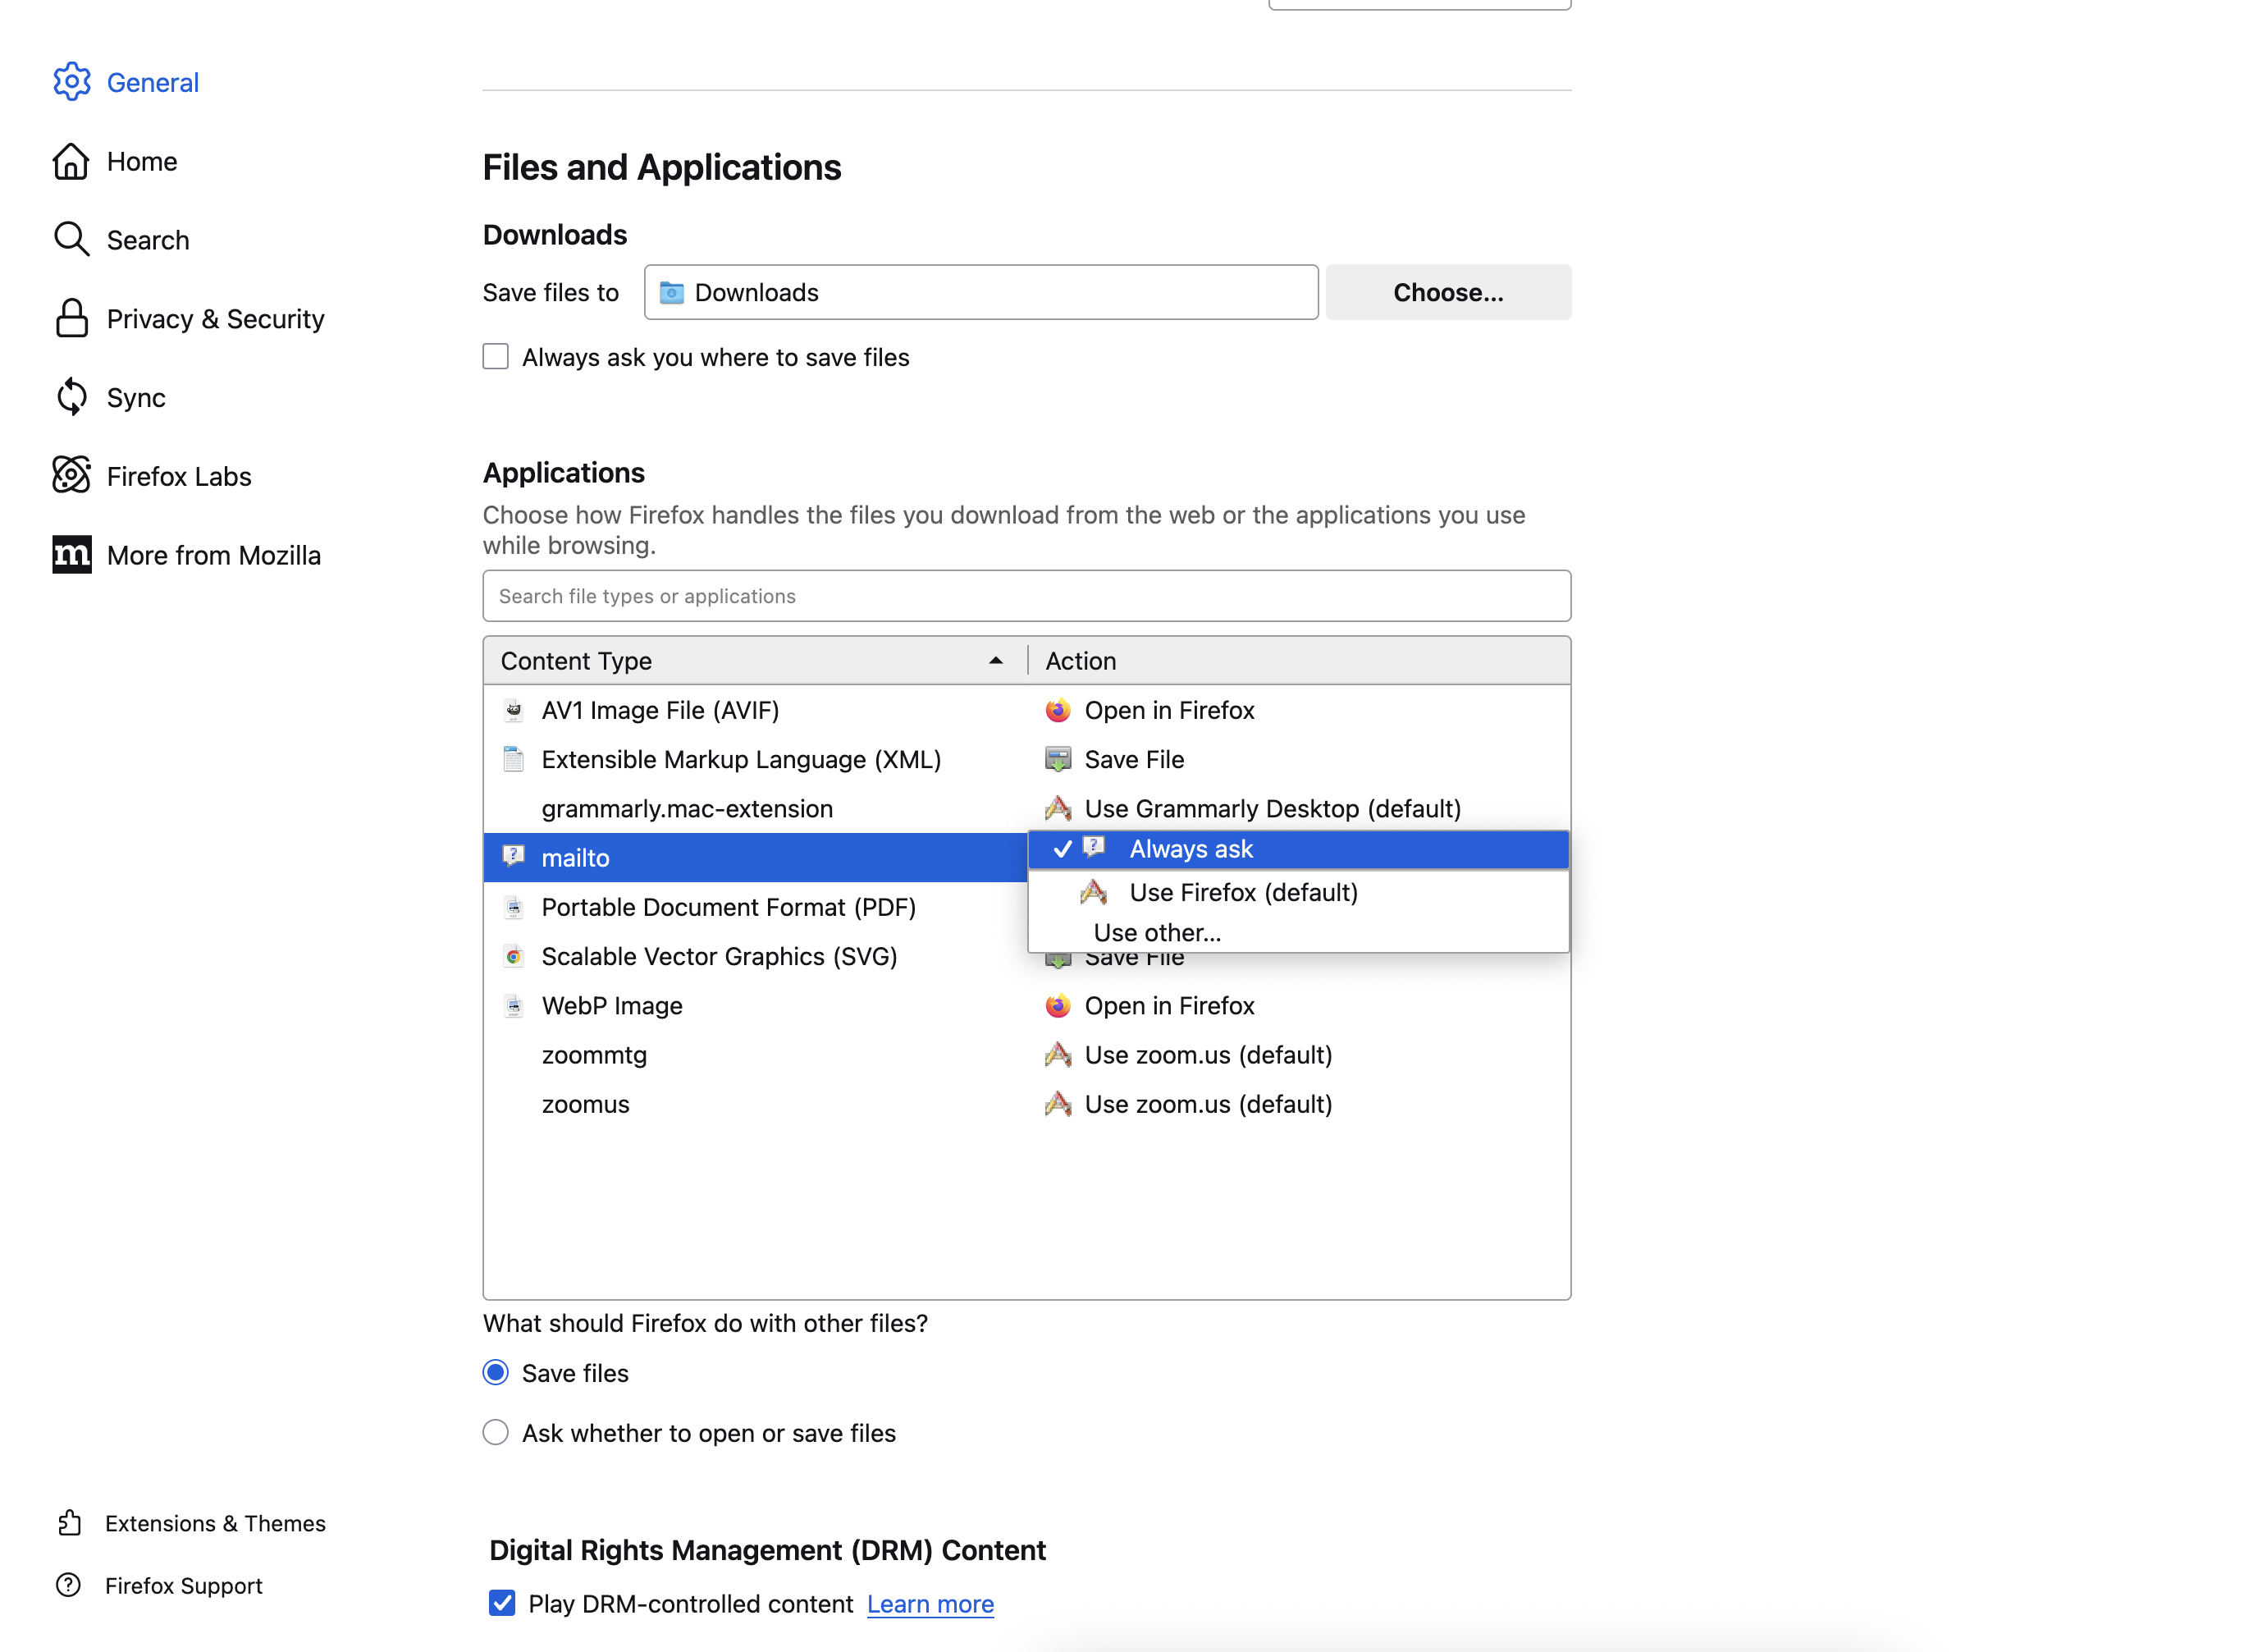2244x1652 pixels.
Task: Select the zoomus content type row
Action: (x=755, y=1103)
